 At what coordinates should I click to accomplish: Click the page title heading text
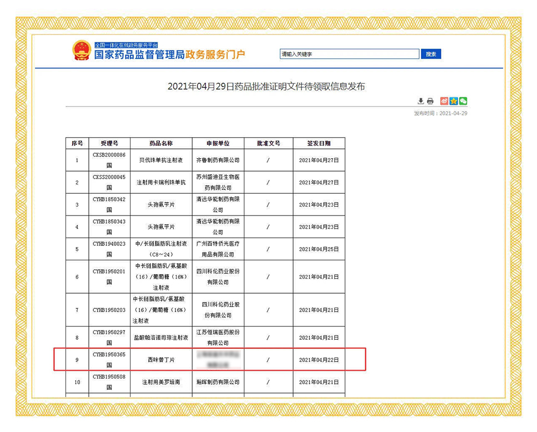click(x=267, y=87)
